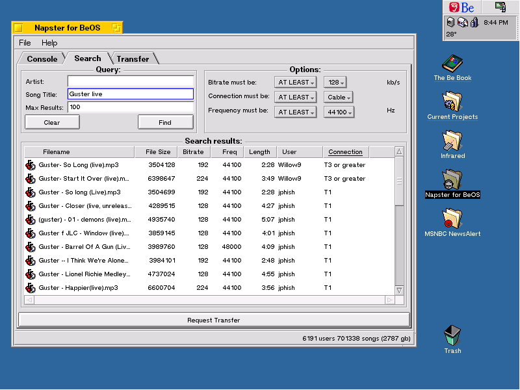Open the 44100 Hz frequency dropdown
This screenshot has width=520, height=390.
(x=338, y=111)
